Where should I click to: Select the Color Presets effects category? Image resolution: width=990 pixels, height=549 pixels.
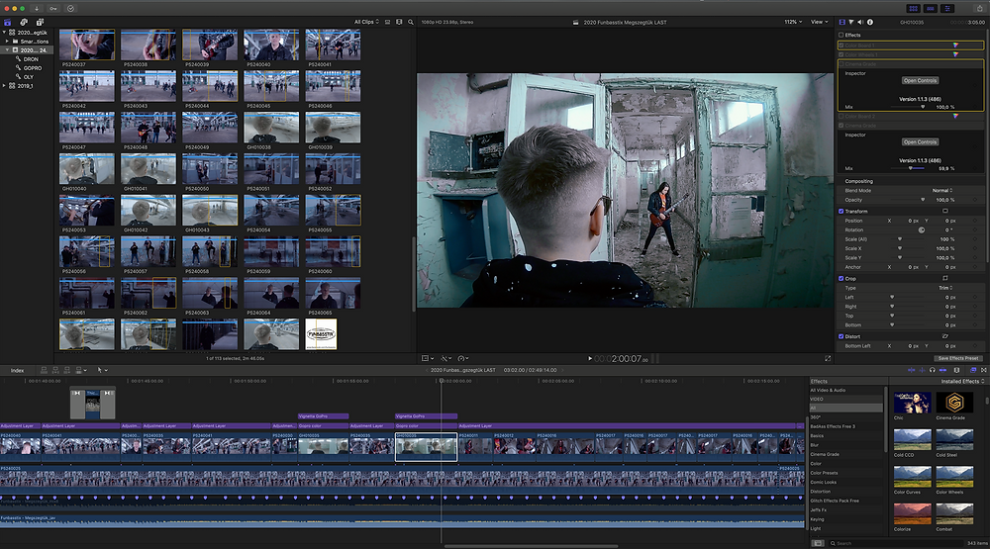pyautogui.click(x=824, y=473)
